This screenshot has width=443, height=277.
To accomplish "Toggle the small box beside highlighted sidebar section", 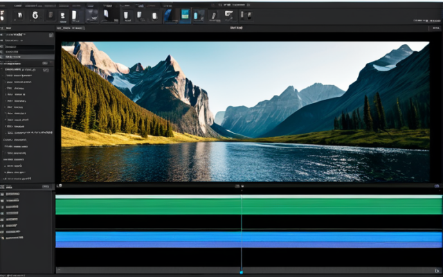I will pos(45,63).
